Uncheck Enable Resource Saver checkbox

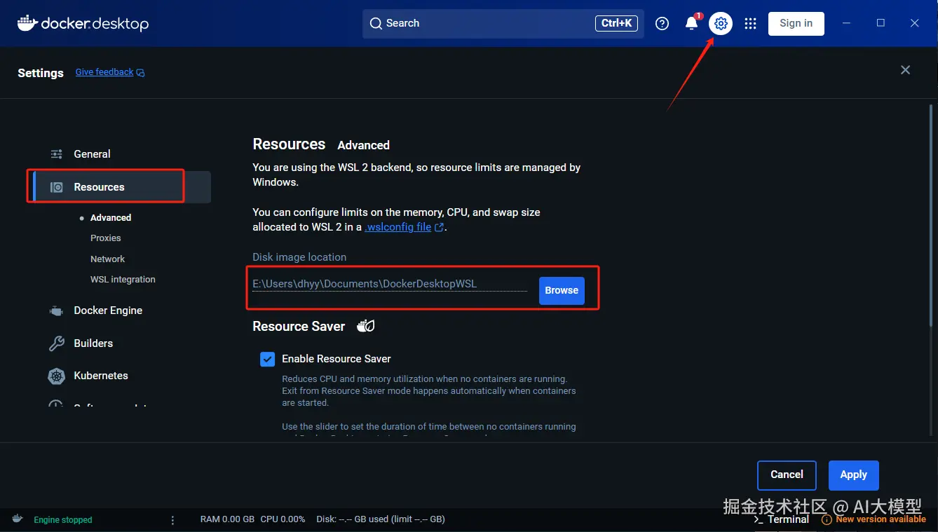click(x=267, y=359)
